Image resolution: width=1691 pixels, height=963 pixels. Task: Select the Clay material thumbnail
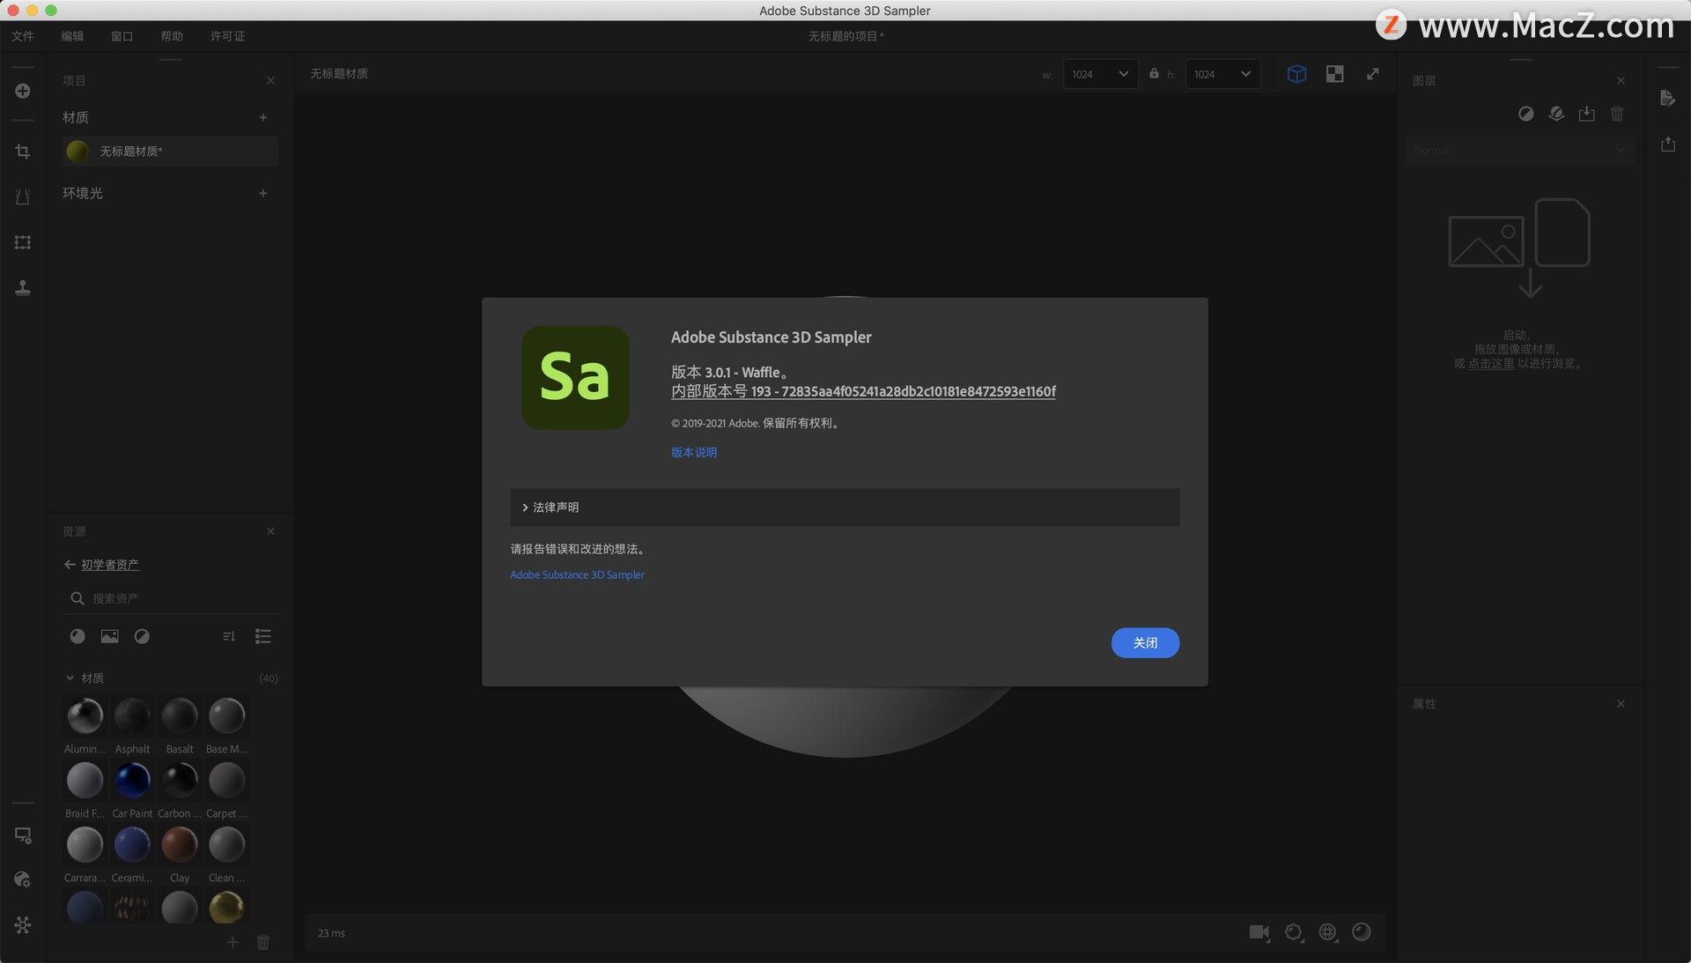180,844
